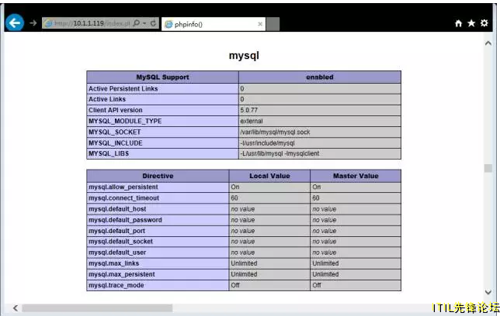Viewport: 500px width, 316px height.
Task: Click -I/usr/include/mysql value
Action: click(x=267, y=143)
